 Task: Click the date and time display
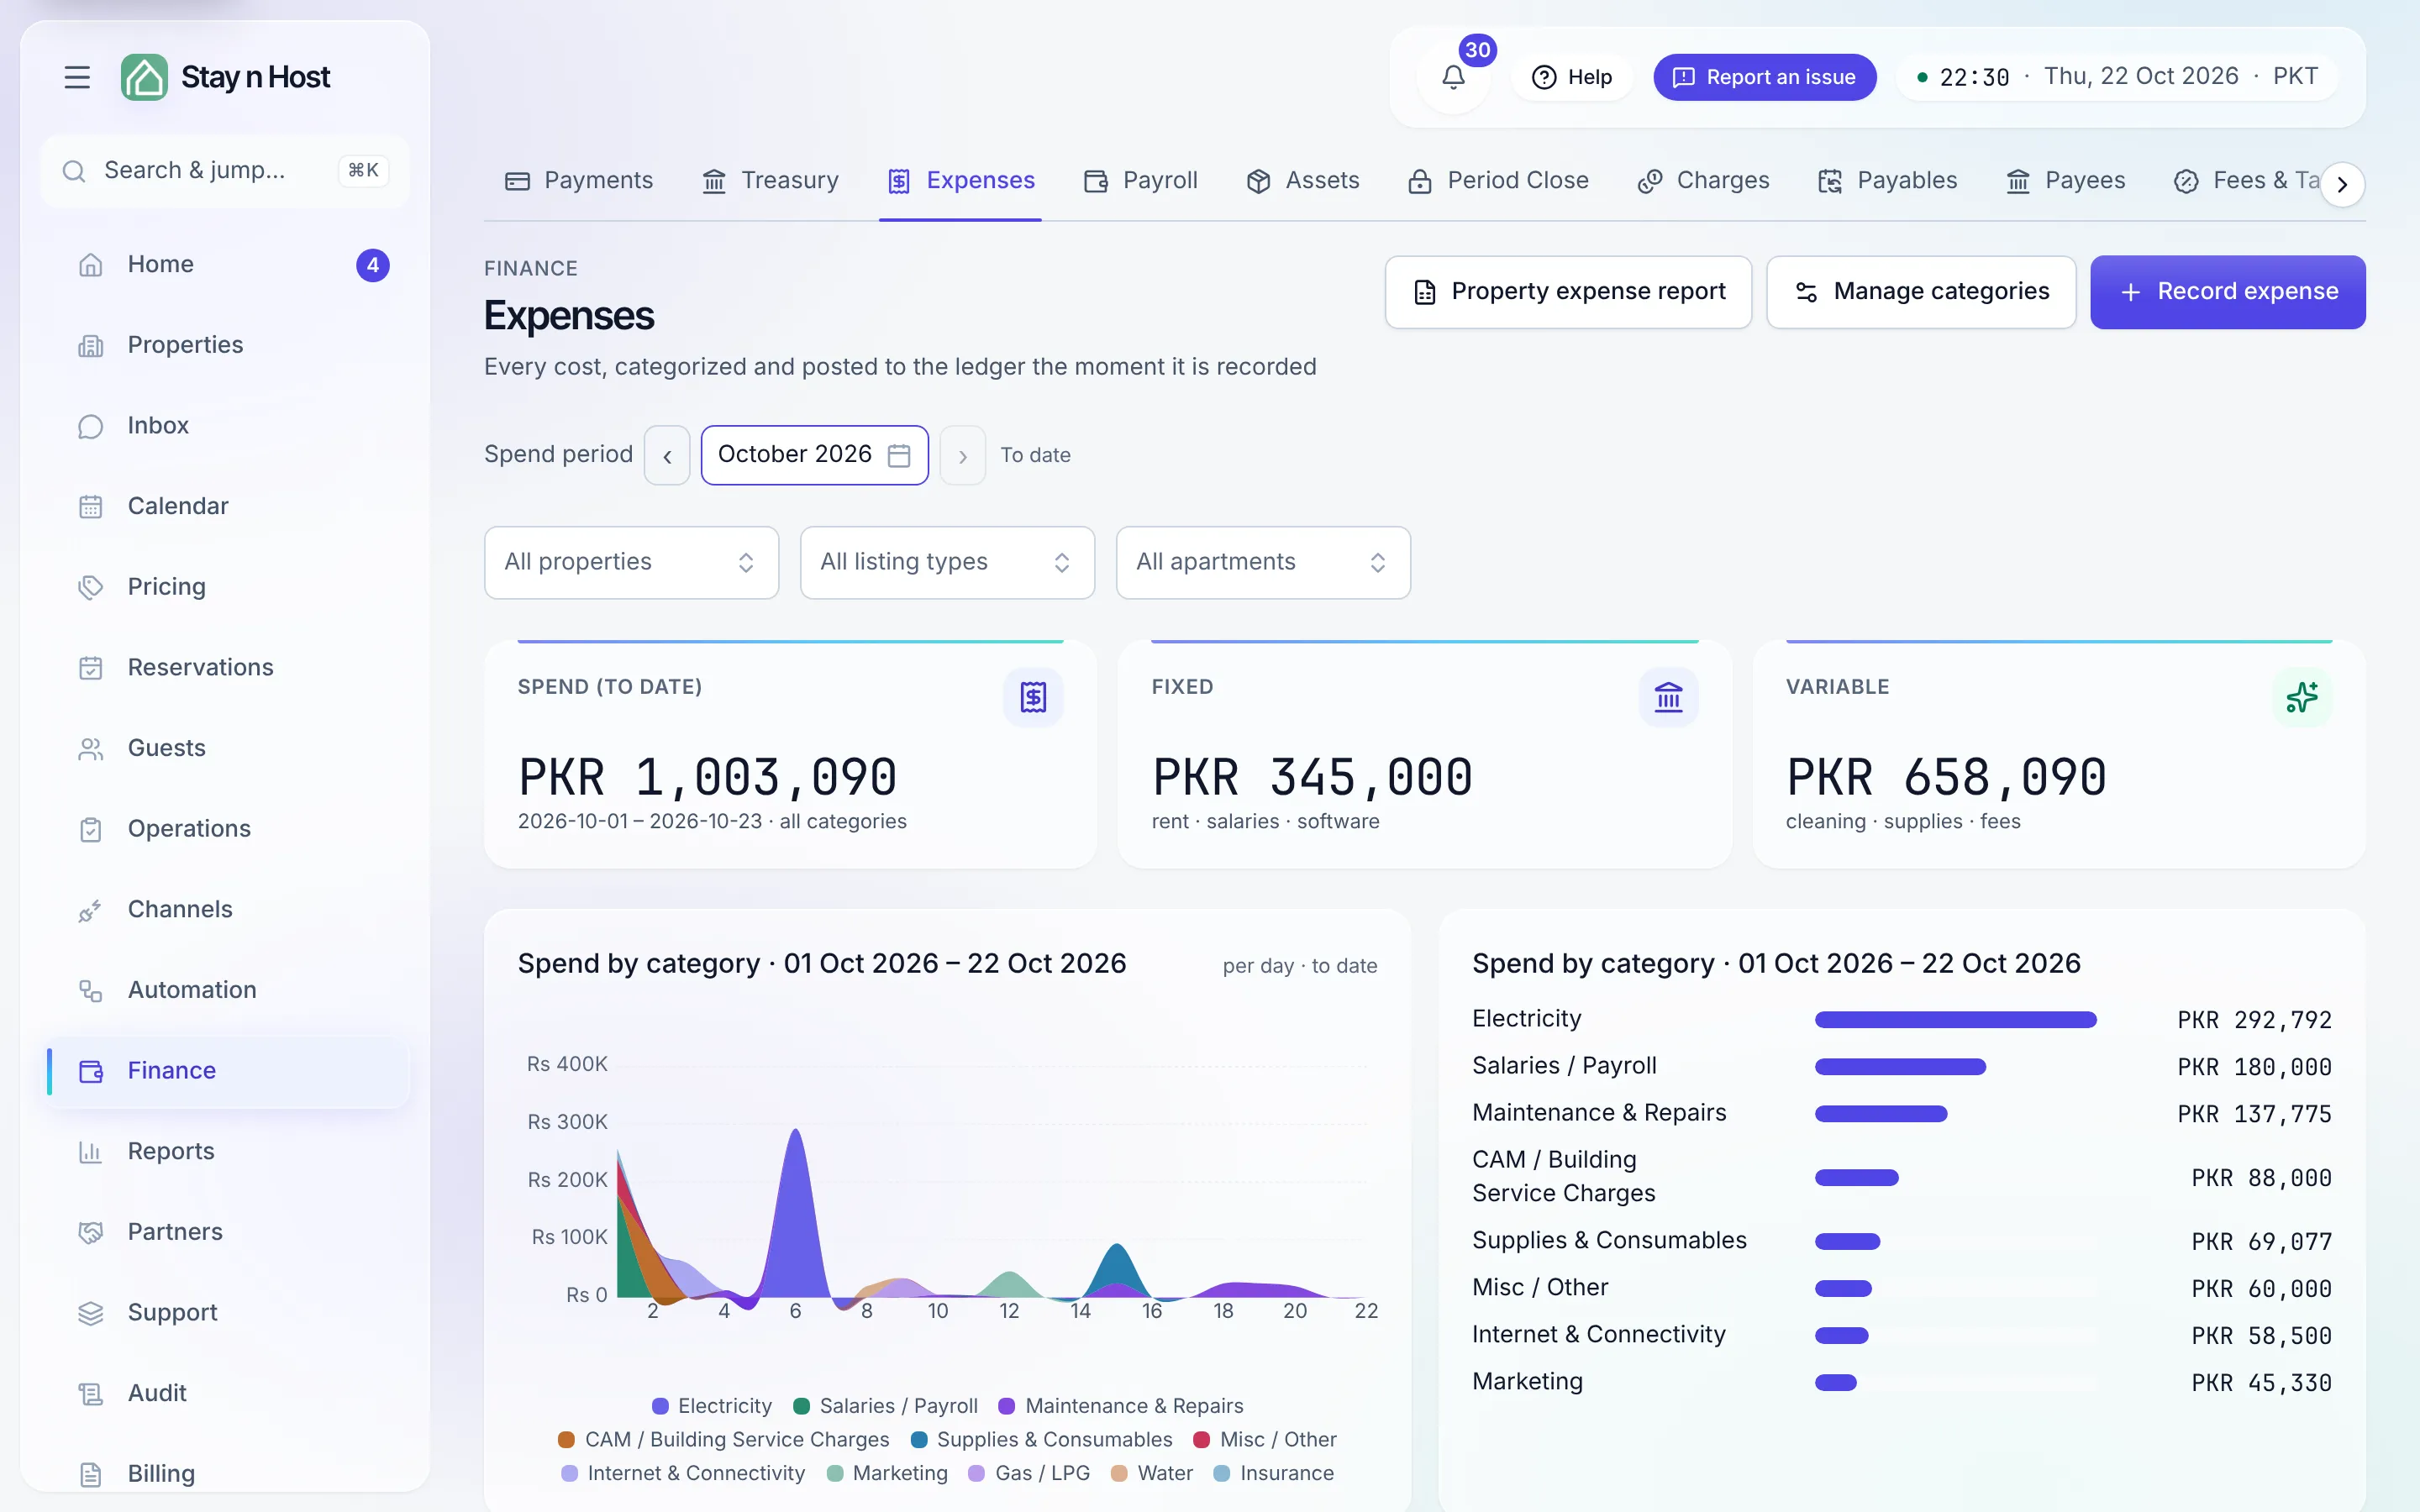(x=2117, y=77)
